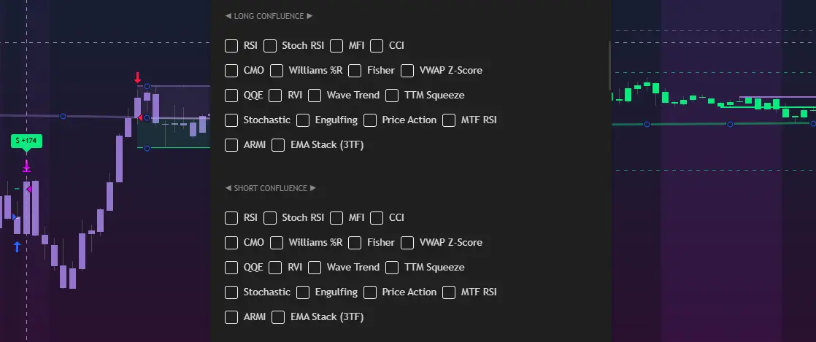The width and height of the screenshot is (816, 342).
Task: Click the right arrow beside LONG CONFLUENCE
Action: pos(309,16)
